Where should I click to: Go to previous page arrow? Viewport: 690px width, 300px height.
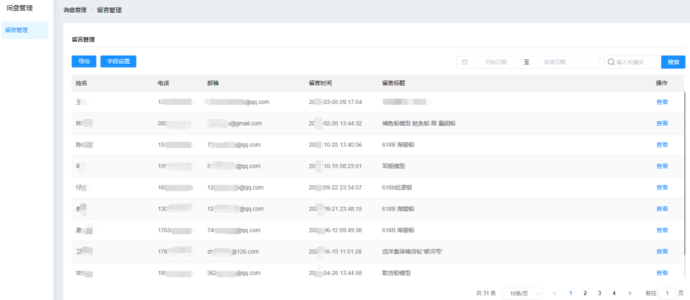pos(555,293)
